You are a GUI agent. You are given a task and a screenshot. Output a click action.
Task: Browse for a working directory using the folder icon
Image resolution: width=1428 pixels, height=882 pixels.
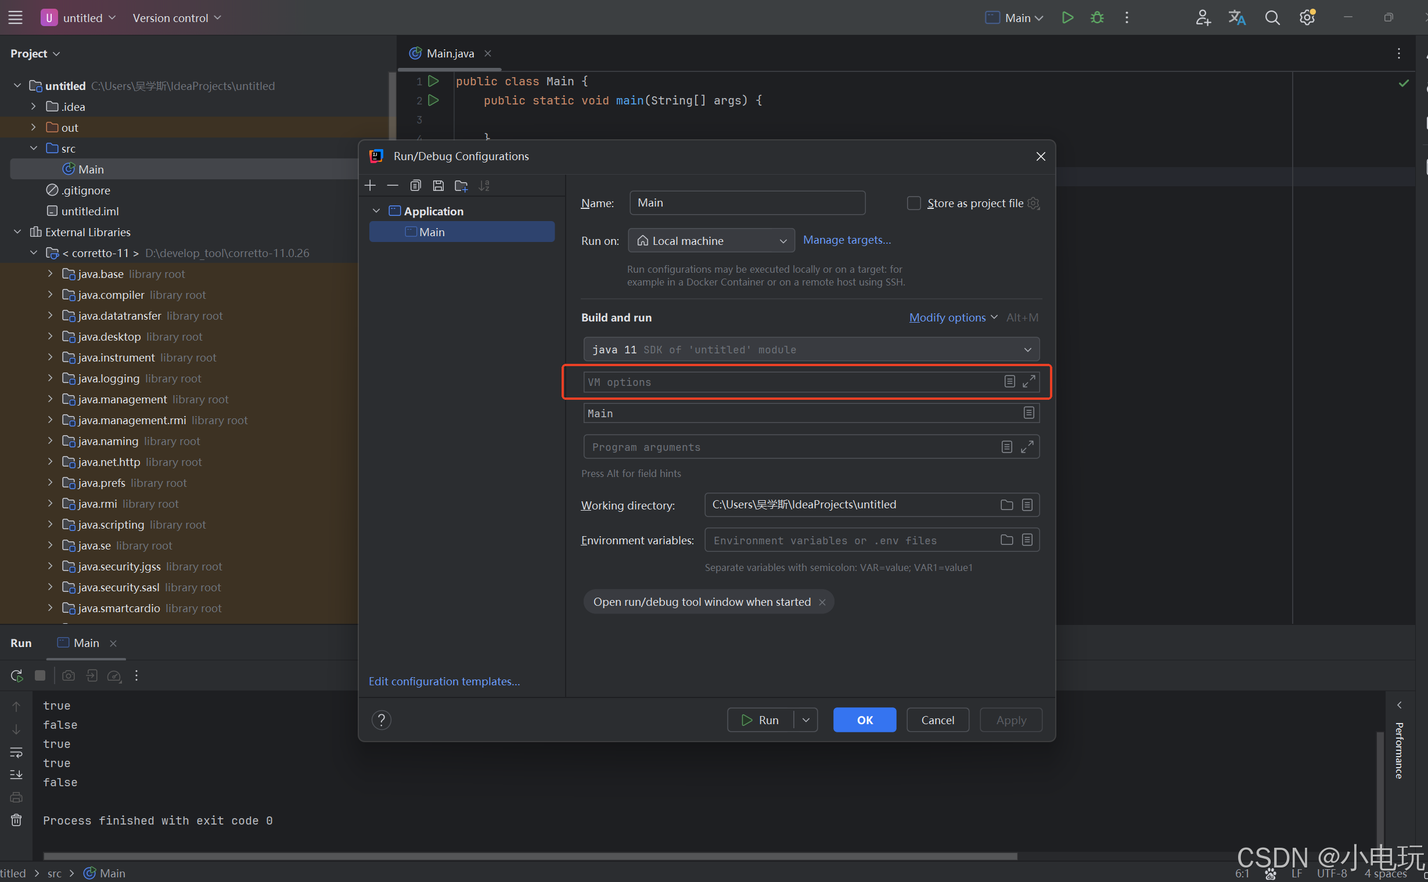coord(1006,505)
